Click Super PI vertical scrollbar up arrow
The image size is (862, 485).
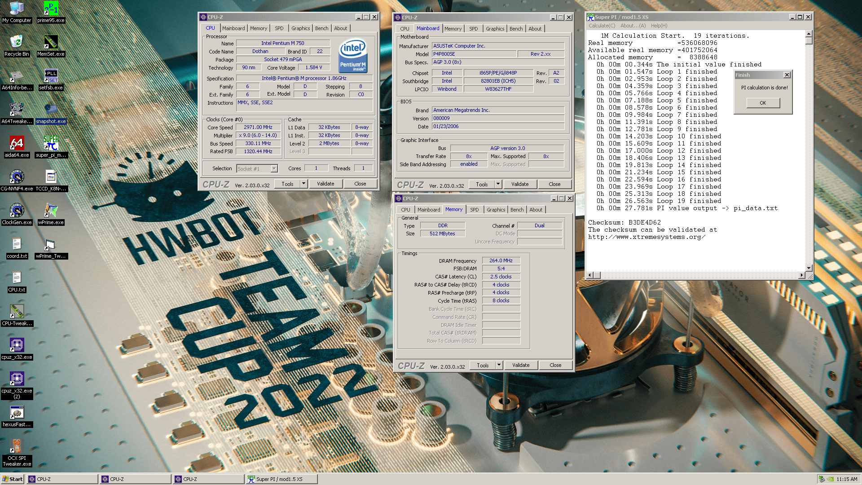point(809,34)
